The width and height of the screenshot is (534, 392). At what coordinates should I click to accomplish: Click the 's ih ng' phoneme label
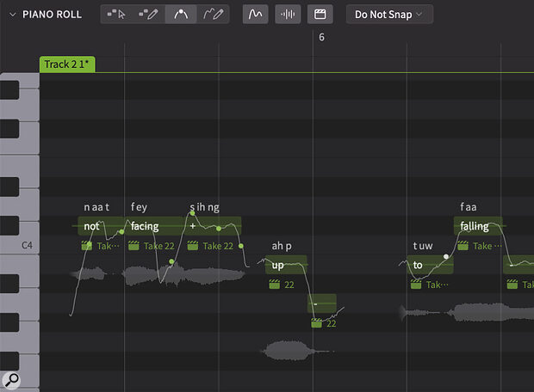204,206
